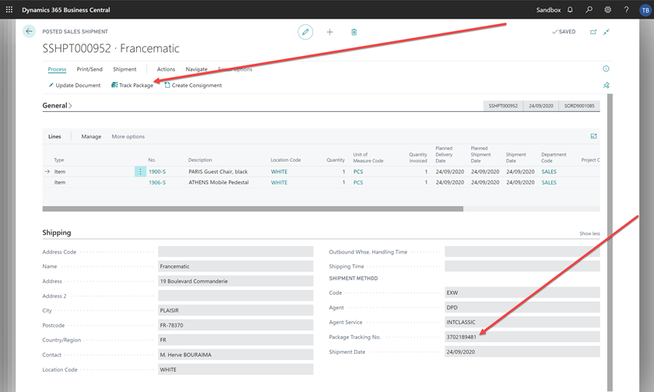Open PCS unit for ATHENS Mobile Pedestal

358,183
